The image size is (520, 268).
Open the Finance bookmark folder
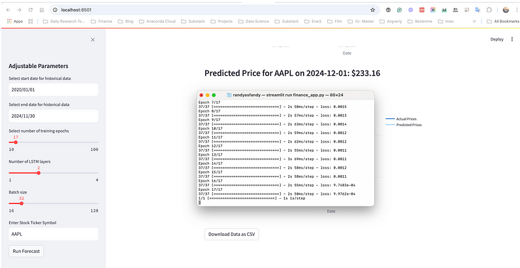point(101,21)
